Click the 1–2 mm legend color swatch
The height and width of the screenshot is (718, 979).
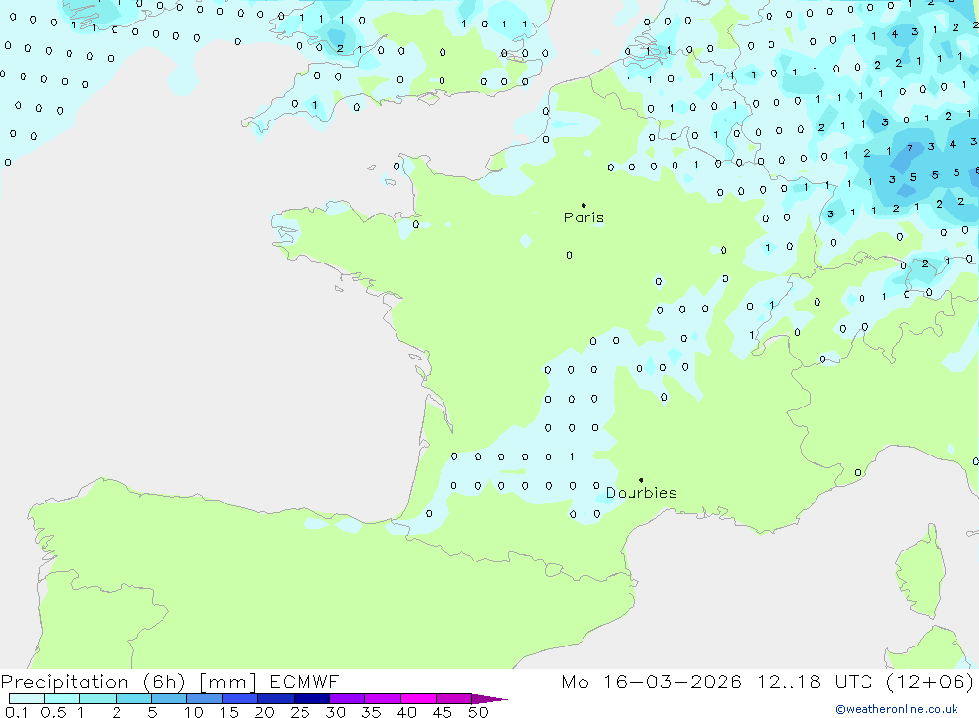coord(98,698)
